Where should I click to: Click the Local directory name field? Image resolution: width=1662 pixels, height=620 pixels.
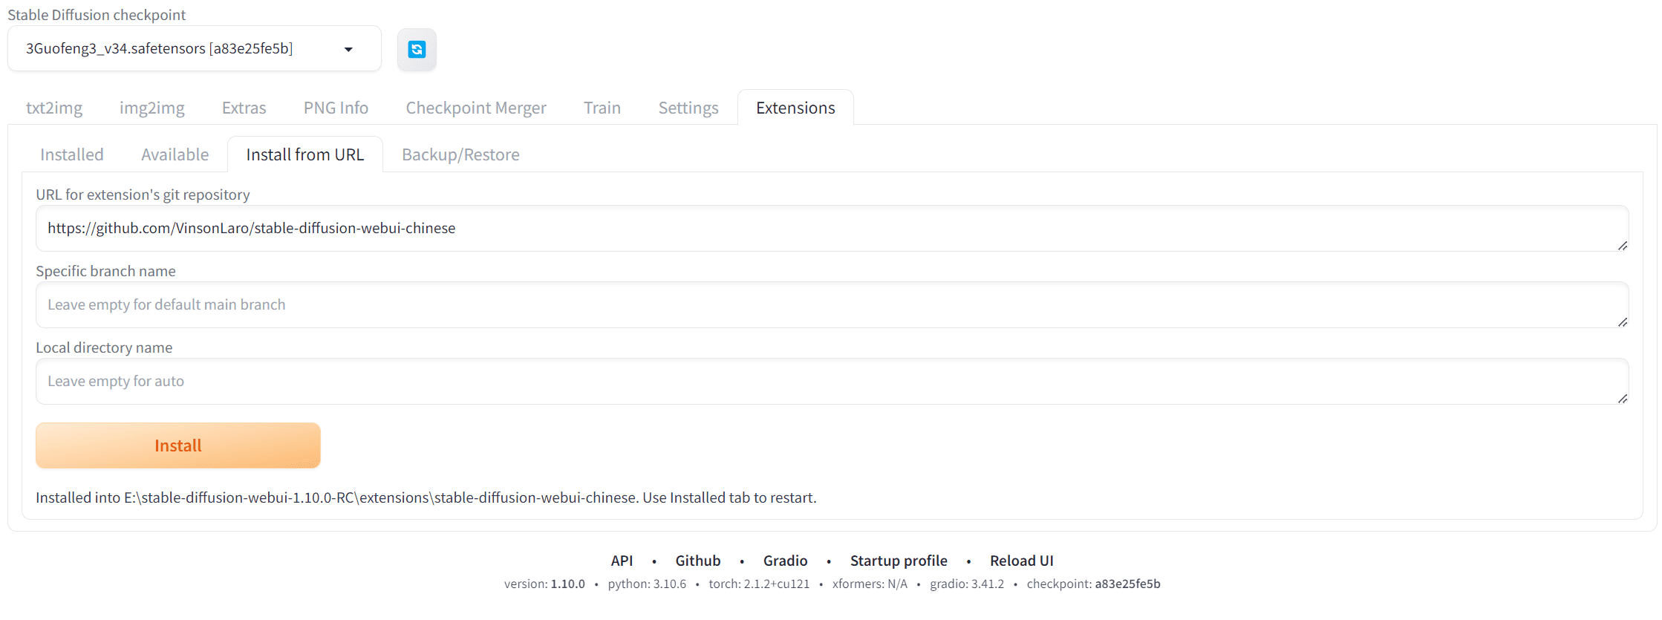(832, 382)
